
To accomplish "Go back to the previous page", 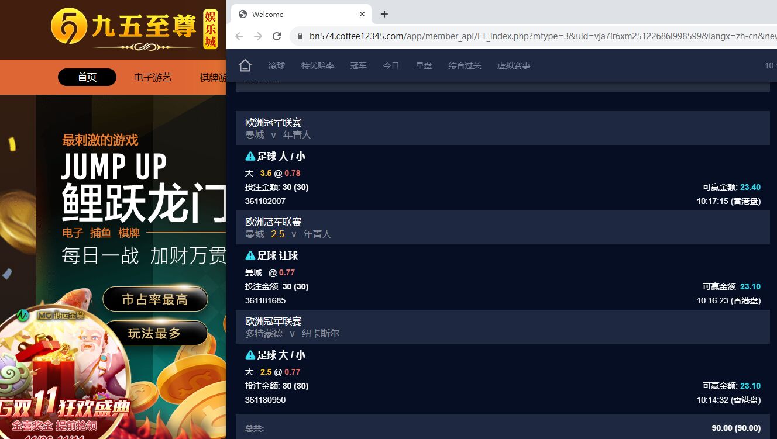I will coord(239,36).
